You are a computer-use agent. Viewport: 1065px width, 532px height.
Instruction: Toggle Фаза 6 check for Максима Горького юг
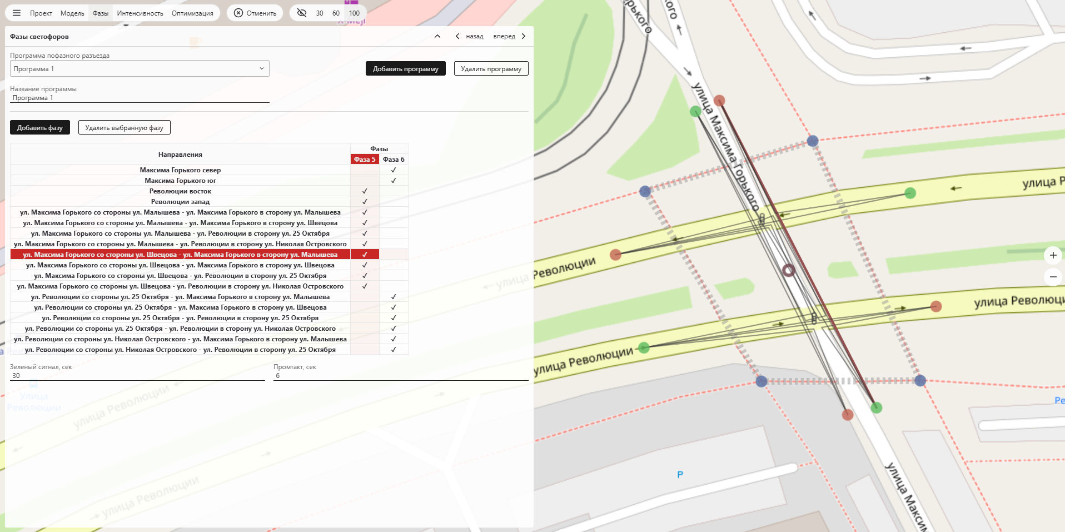[394, 181]
